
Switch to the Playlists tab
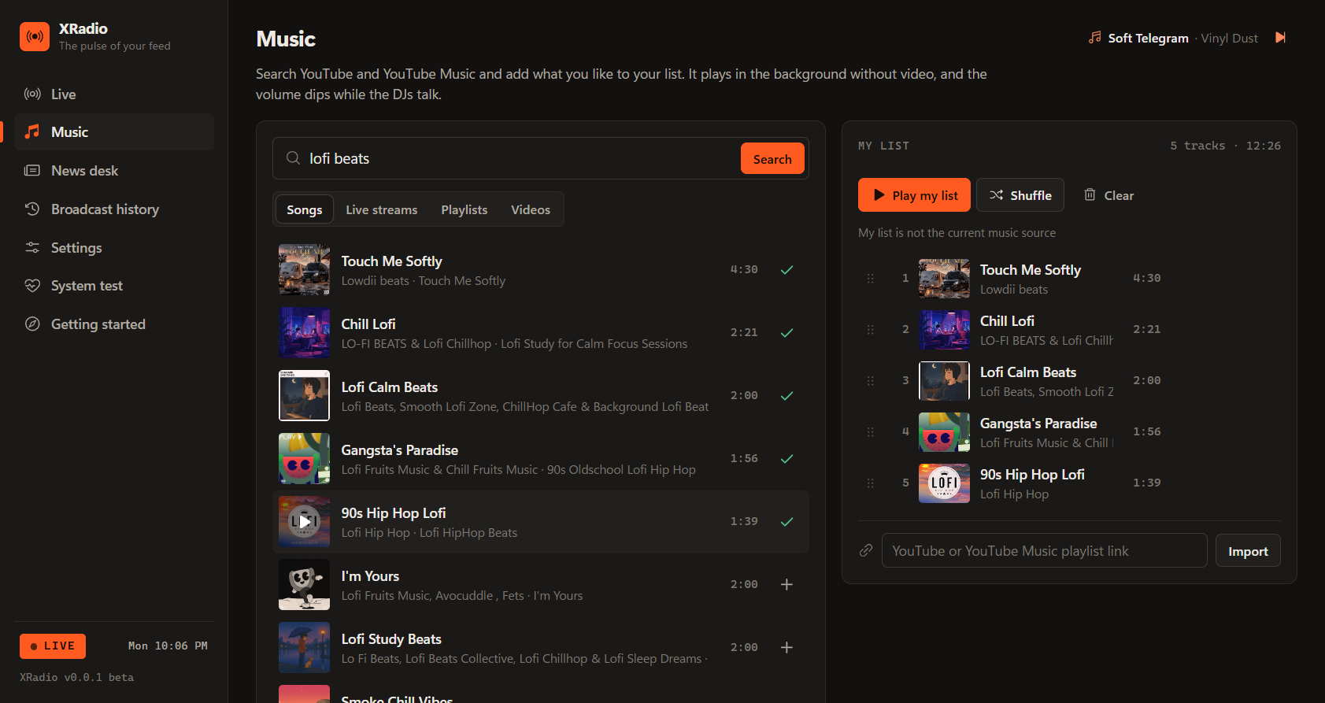[x=464, y=210]
